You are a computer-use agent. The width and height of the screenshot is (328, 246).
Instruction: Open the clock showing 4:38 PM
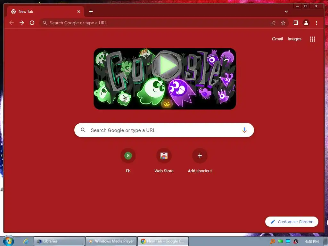coord(312,242)
